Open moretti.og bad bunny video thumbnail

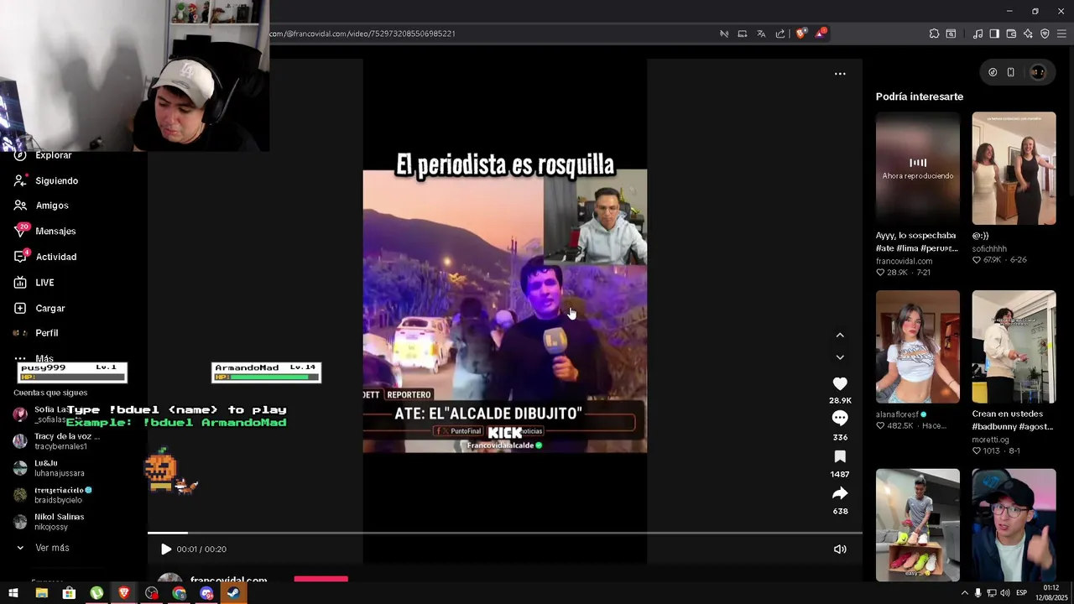pyautogui.click(x=1014, y=346)
